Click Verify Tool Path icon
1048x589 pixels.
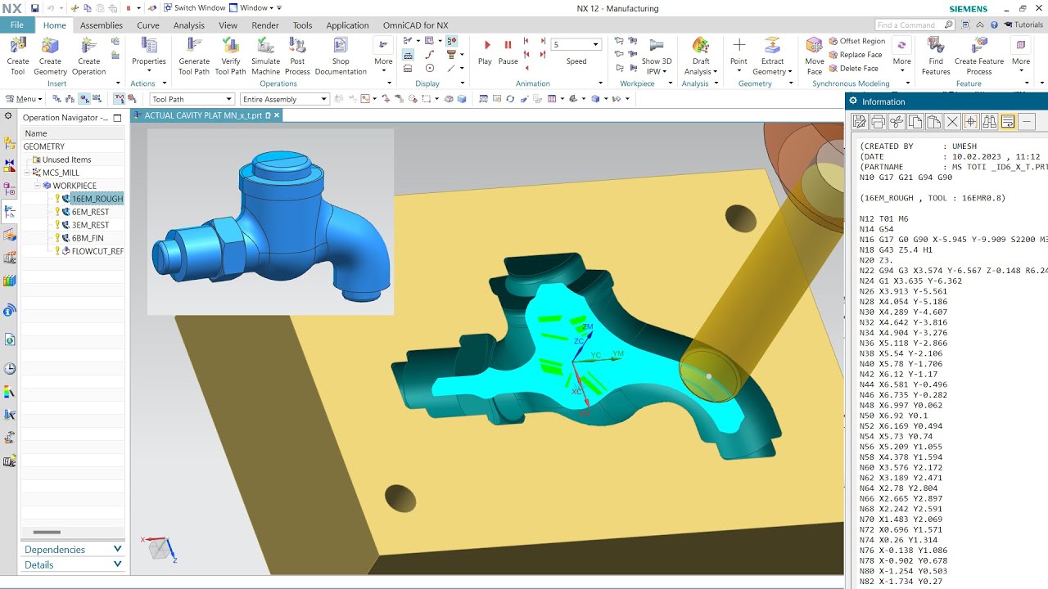(231, 56)
